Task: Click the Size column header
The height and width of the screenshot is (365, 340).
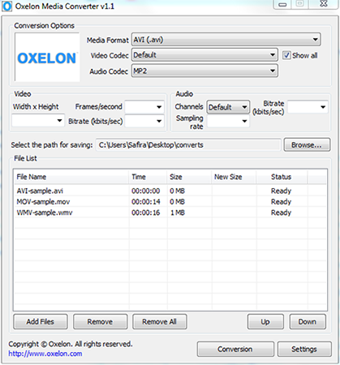Action: coord(189,177)
